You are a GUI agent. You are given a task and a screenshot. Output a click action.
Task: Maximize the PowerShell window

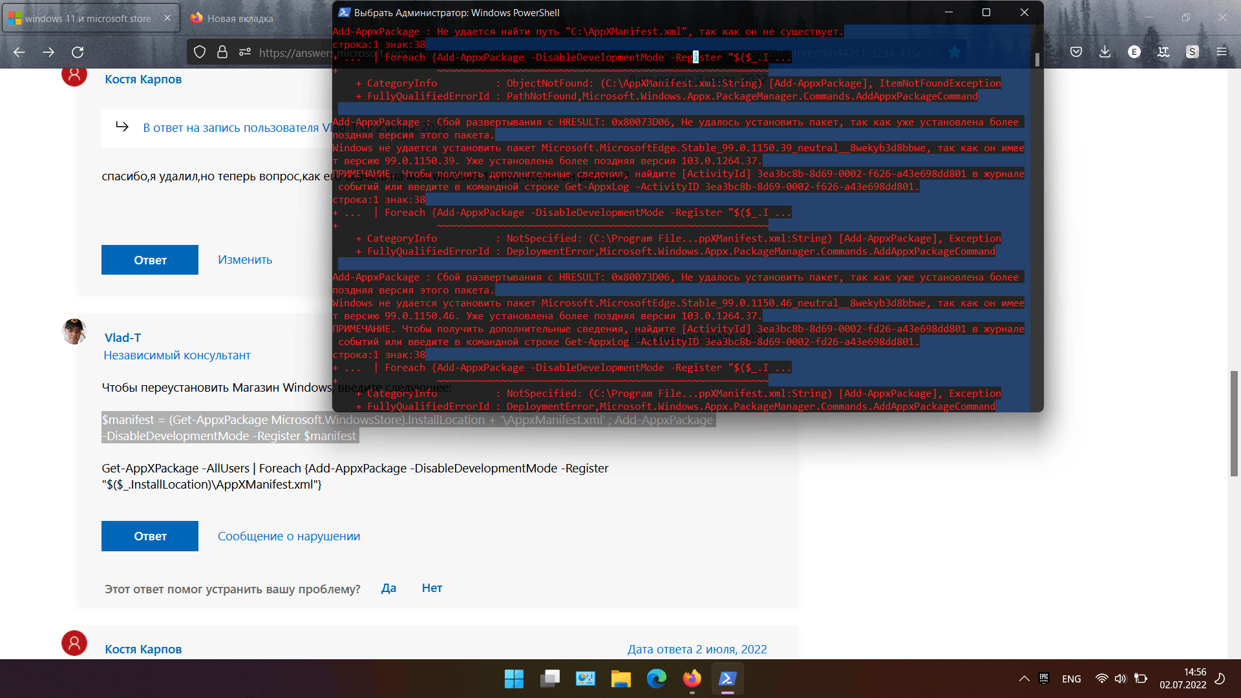(986, 12)
